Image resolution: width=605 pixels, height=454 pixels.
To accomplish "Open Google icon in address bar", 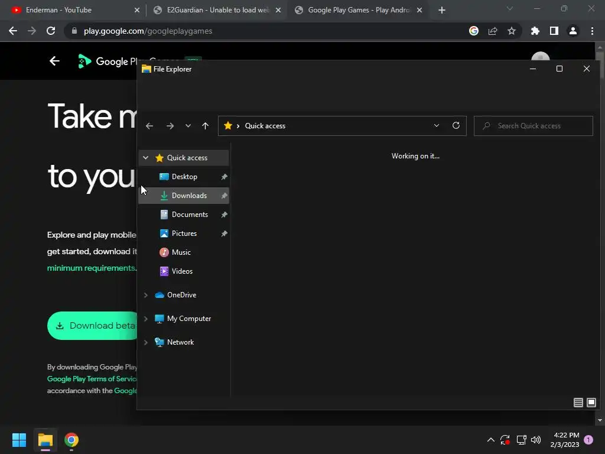I will [474, 31].
